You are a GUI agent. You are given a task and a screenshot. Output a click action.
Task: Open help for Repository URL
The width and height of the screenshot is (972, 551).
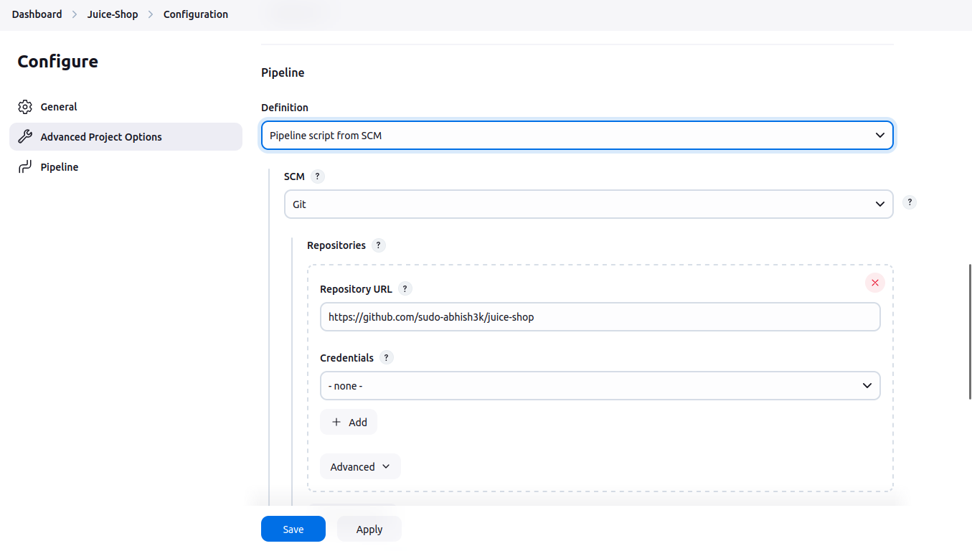tap(405, 289)
